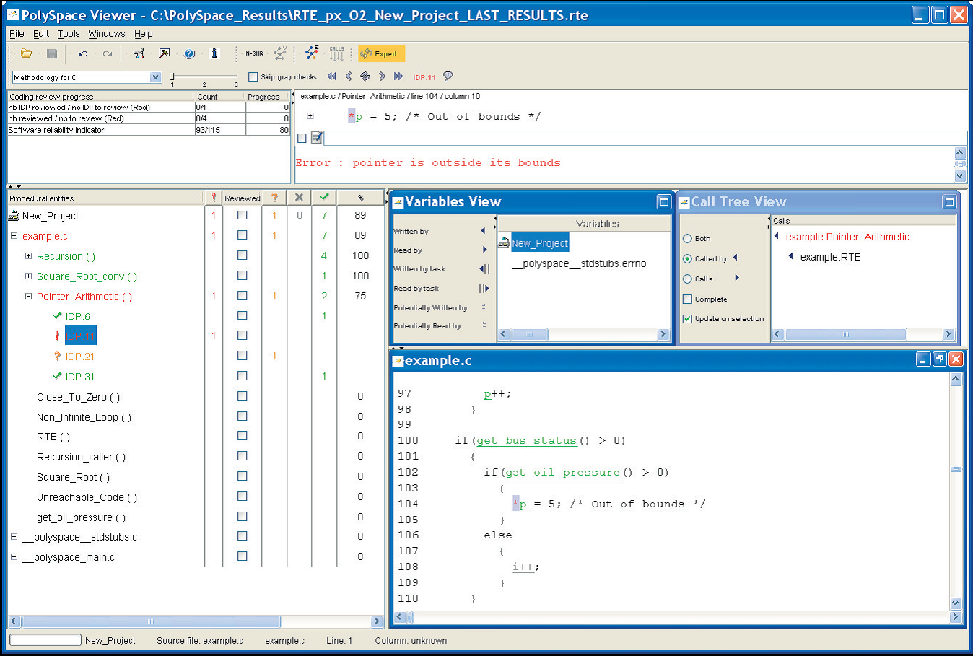Click the red exclamation column header
Viewport: 973px width, 656px height.
click(x=214, y=198)
